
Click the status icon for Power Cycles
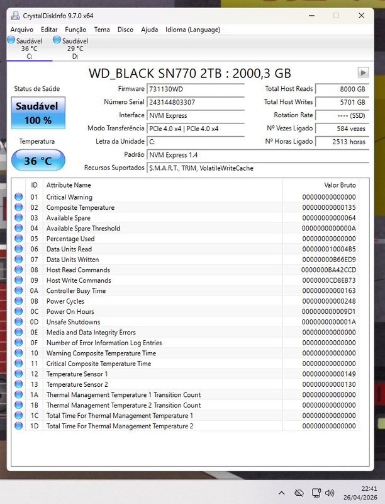(x=19, y=301)
